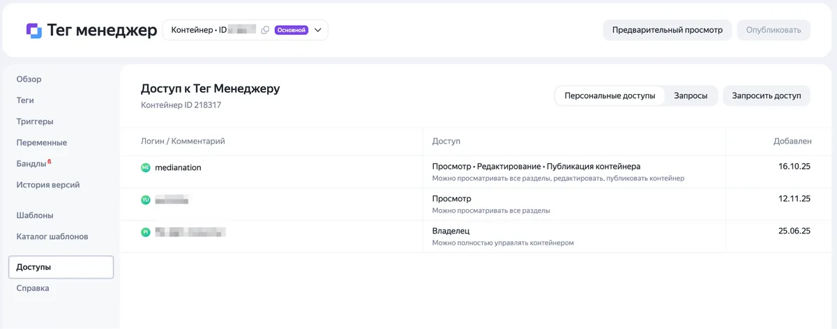This screenshot has height=329, width=837.
Task: Click the Доступ column header
Action: click(x=446, y=141)
